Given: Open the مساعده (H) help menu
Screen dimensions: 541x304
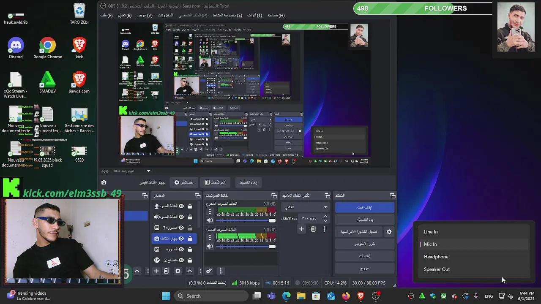Looking at the screenshot, I should click(x=276, y=15).
